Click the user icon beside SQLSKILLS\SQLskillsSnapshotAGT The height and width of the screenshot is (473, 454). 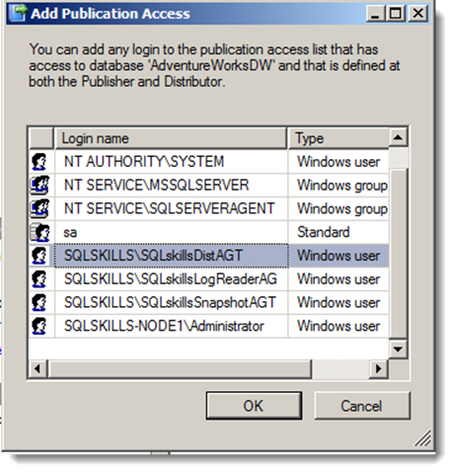click(x=39, y=302)
